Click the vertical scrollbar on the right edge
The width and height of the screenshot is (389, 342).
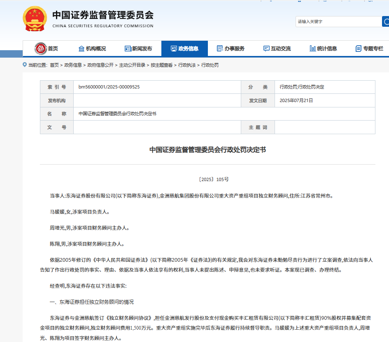click(x=387, y=165)
